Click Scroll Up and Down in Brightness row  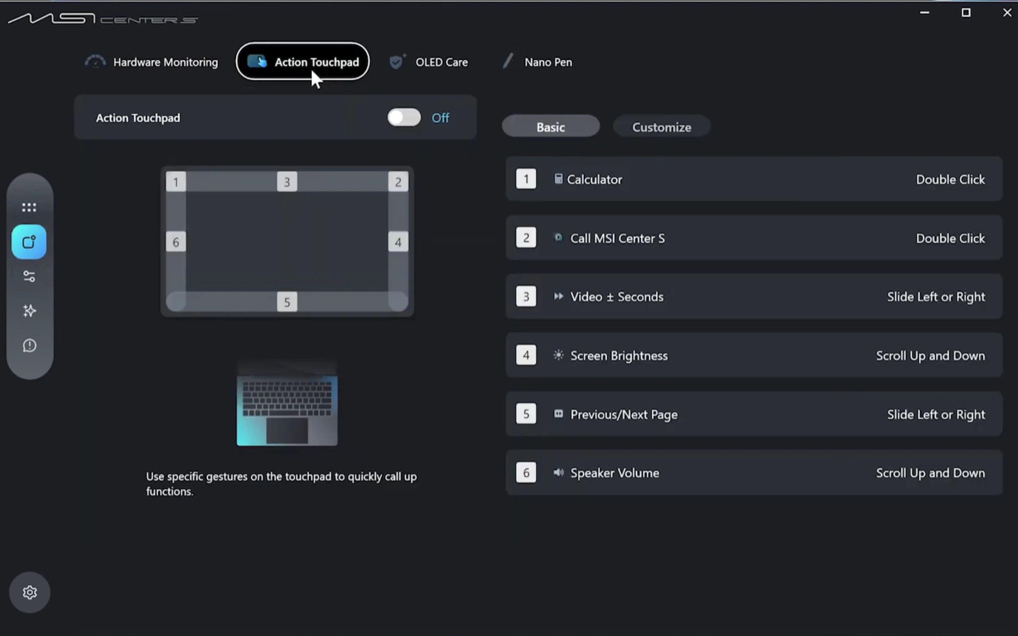click(931, 356)
